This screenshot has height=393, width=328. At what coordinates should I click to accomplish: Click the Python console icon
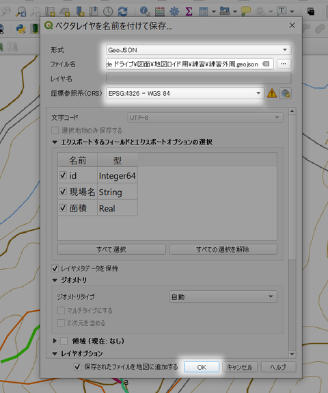[x=20, y=29]
